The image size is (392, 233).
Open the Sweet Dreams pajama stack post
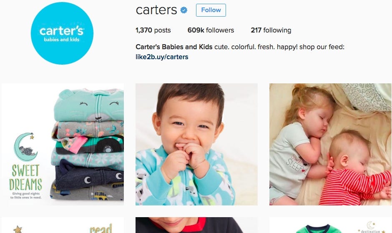pyautogui.click(x=63, y=144)
